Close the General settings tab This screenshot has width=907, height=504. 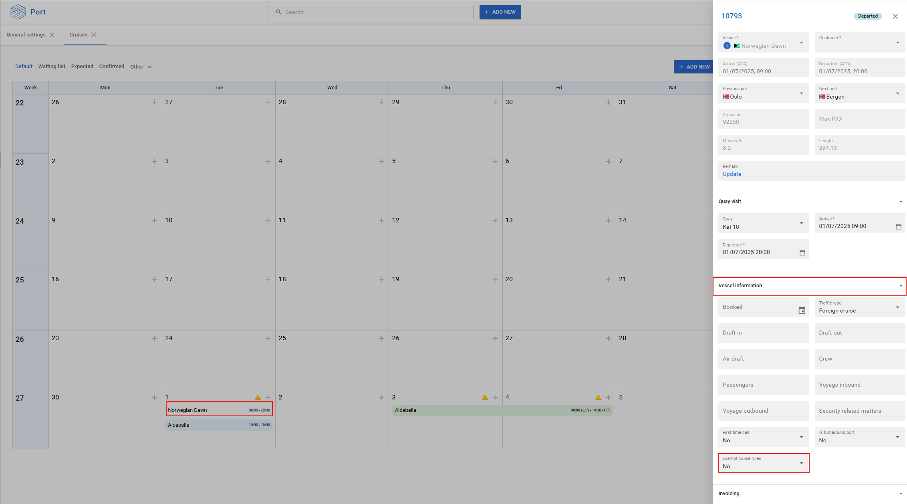coord(52,35)
